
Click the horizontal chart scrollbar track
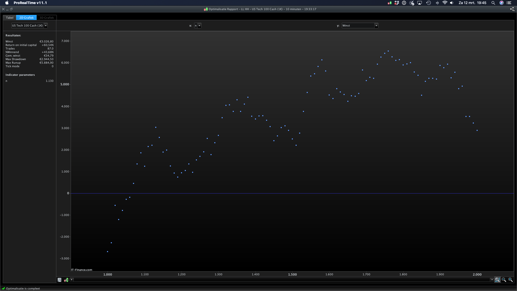[282, 280]
